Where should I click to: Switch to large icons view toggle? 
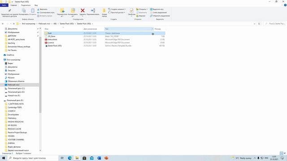(285, 153)
